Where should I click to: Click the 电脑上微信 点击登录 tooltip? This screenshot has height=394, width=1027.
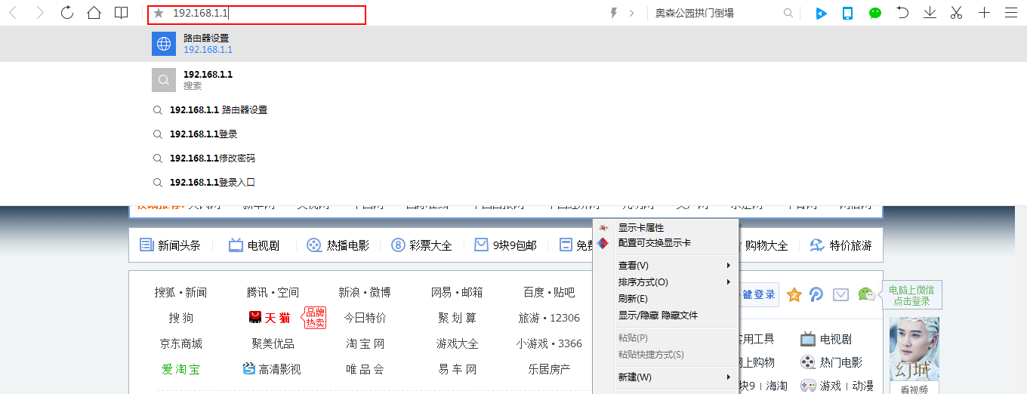911,295
